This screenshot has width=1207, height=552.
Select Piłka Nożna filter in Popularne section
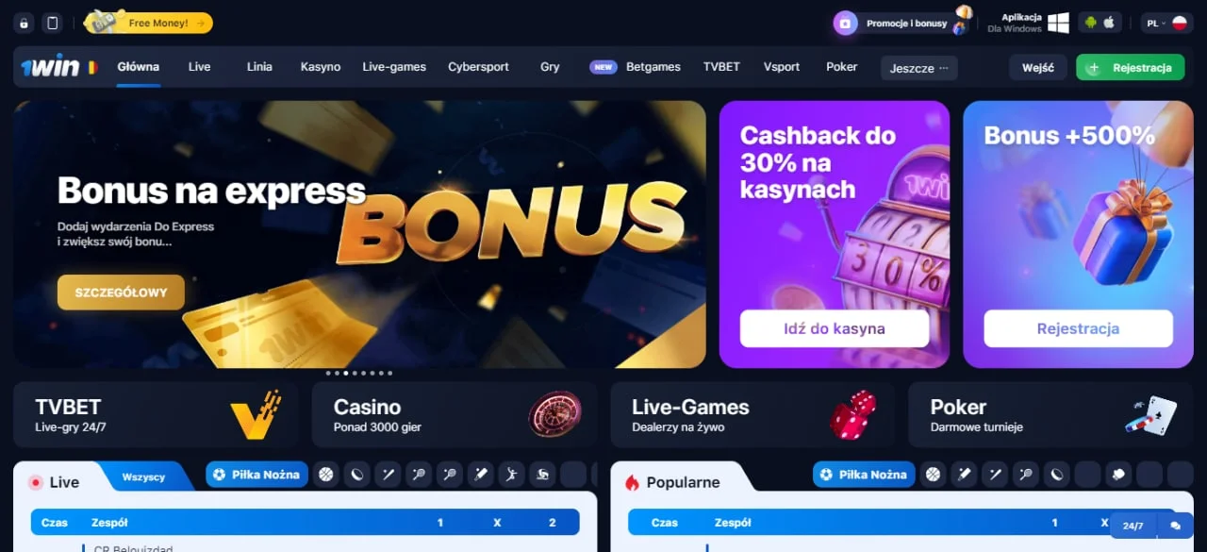coord(864,475)
